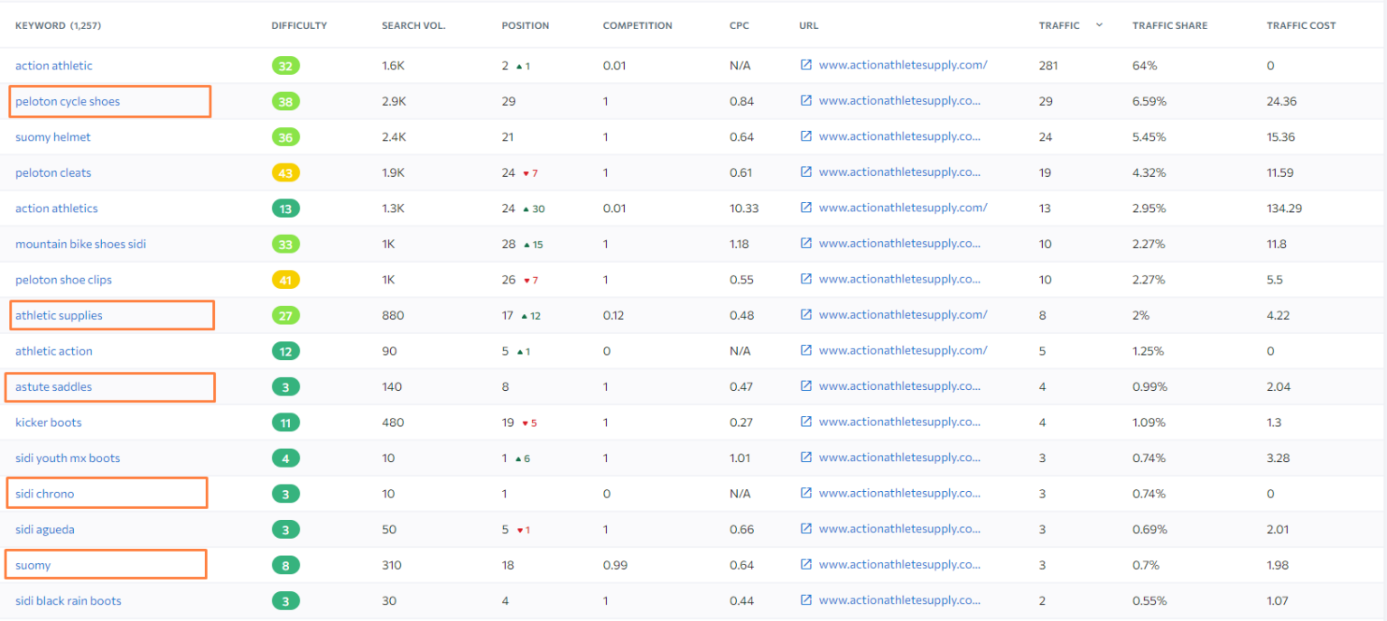This screenshot has width=1387, height=621.
Task: Click the difficulty badge 32 for action athletic
Action: point(285,66)
